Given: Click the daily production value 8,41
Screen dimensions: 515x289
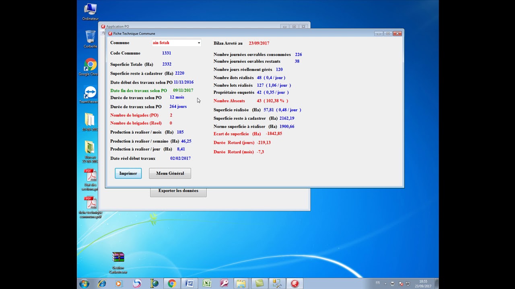Looking at the screenshot, I should tap(181, 149).
